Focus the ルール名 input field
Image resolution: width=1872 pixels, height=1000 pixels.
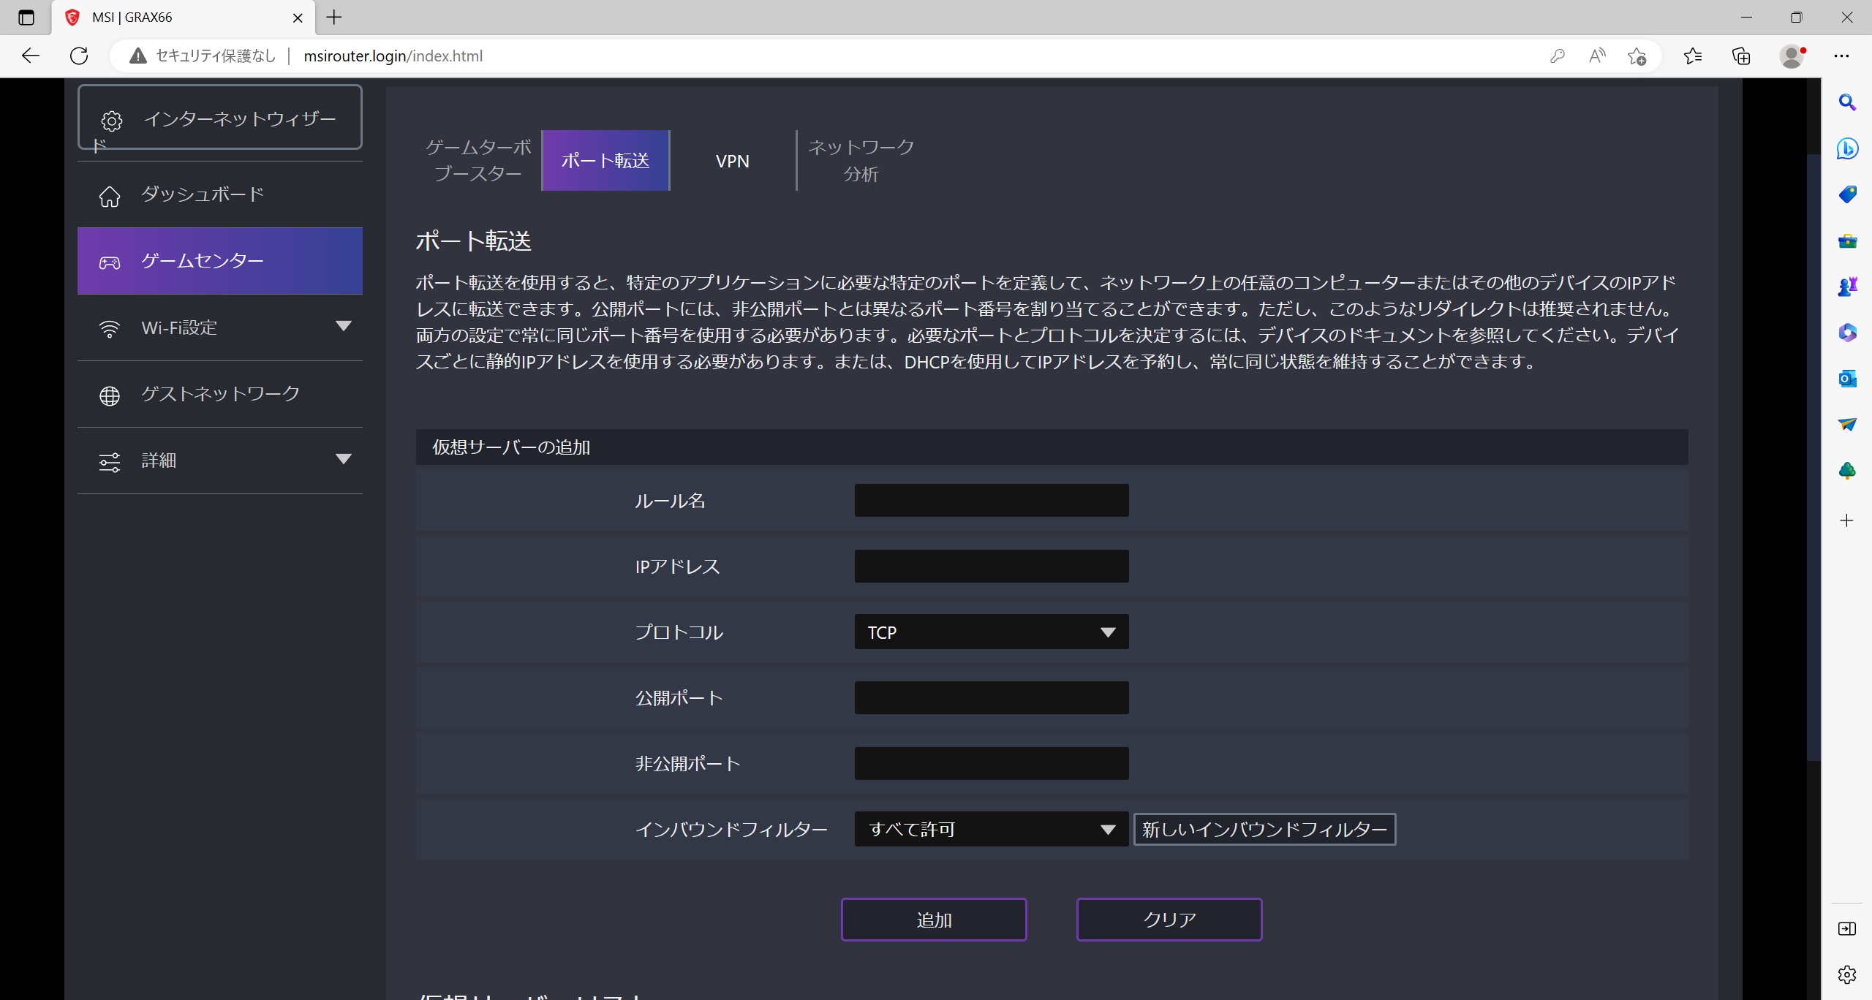(992, 500)
